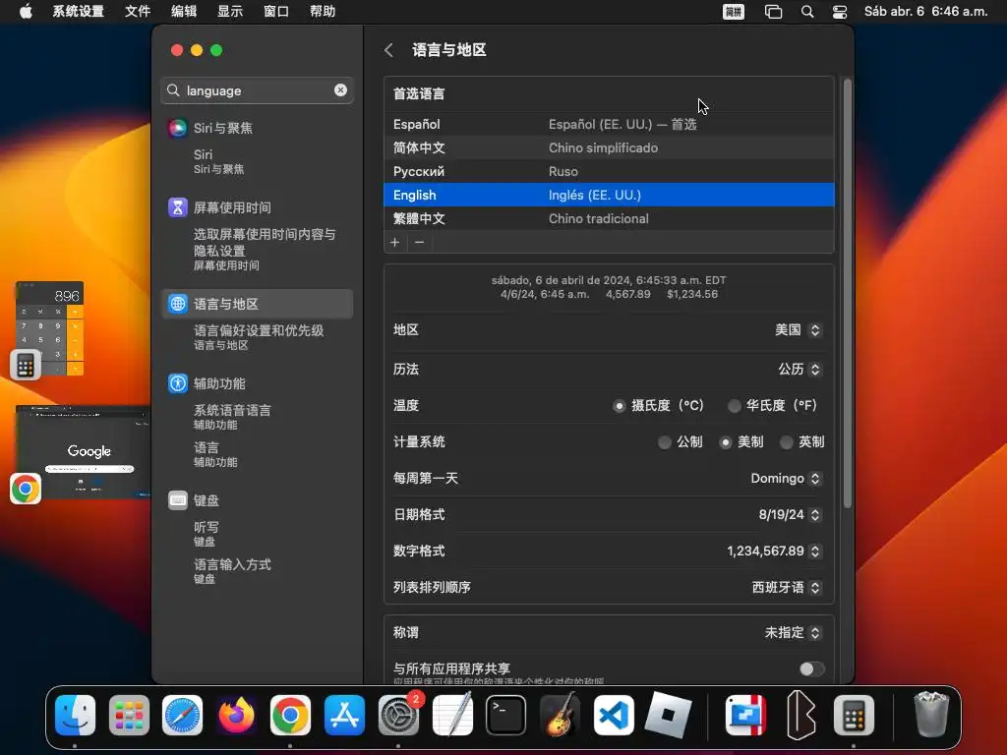Open the Trash in the Dock
1007x755 pixels.
(930, 716)
